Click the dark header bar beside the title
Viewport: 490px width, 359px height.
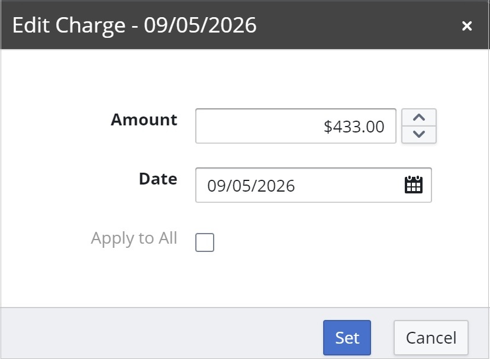[x=358, y=25]
